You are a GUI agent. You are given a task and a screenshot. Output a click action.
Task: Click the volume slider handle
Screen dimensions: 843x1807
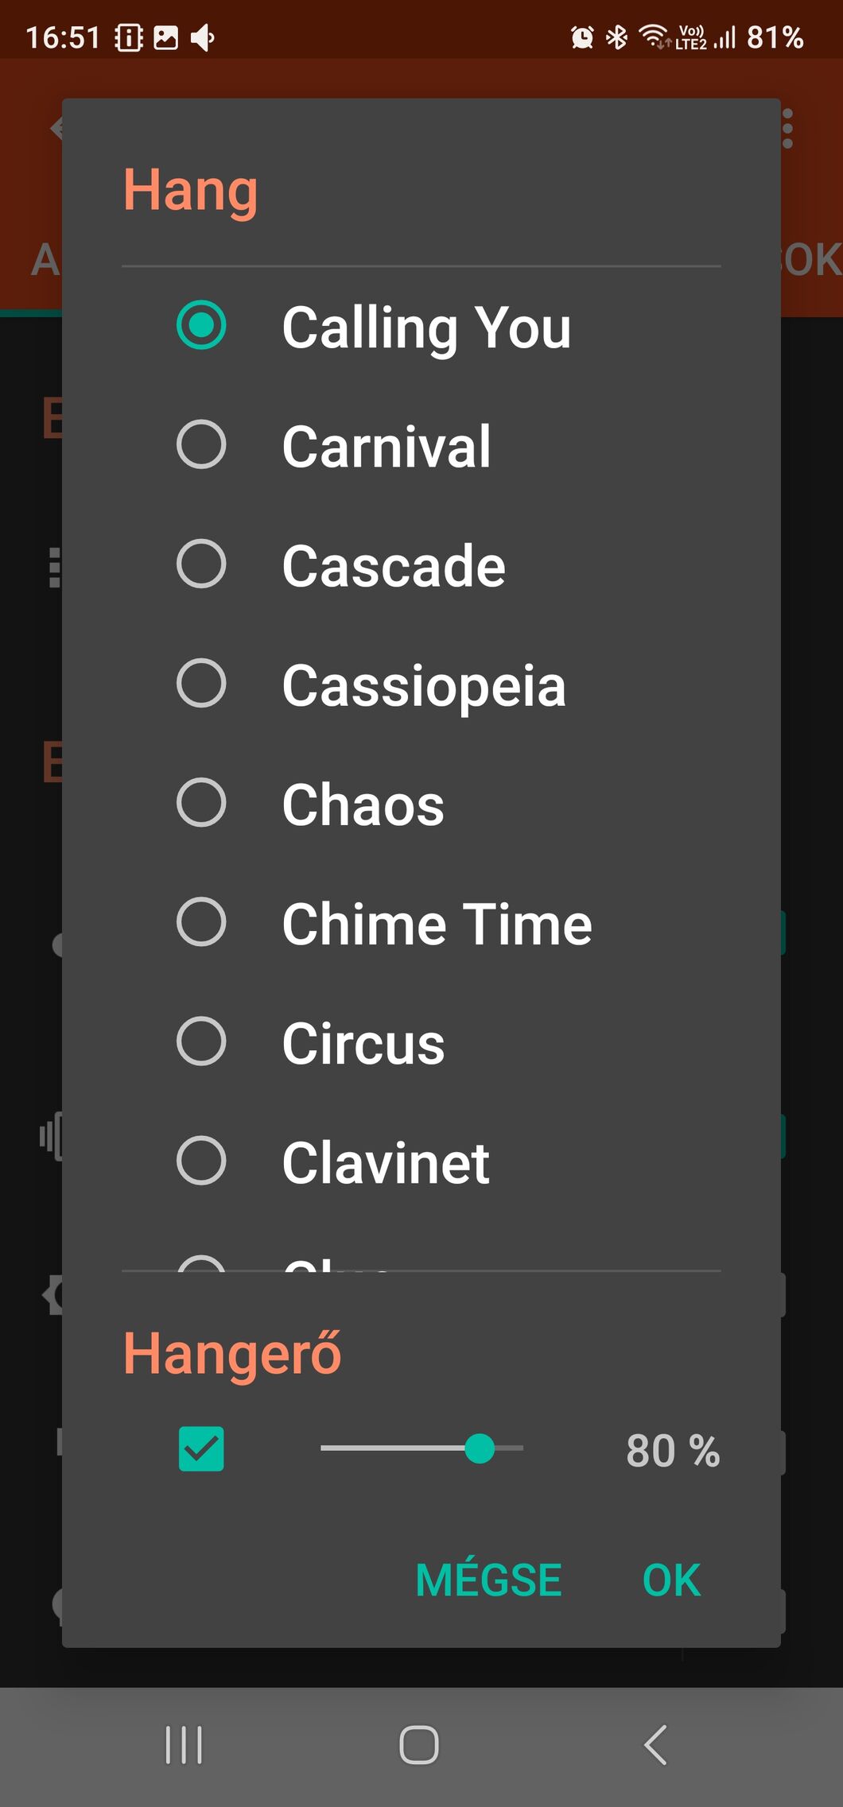[480, 1448]
